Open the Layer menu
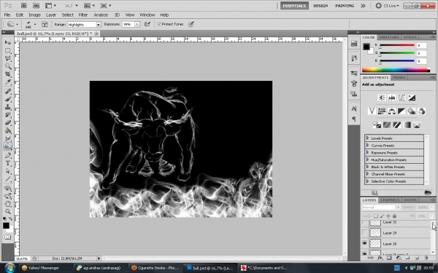Image resolution: width=438 pixels, height=273 pixels. click(51, 15)
